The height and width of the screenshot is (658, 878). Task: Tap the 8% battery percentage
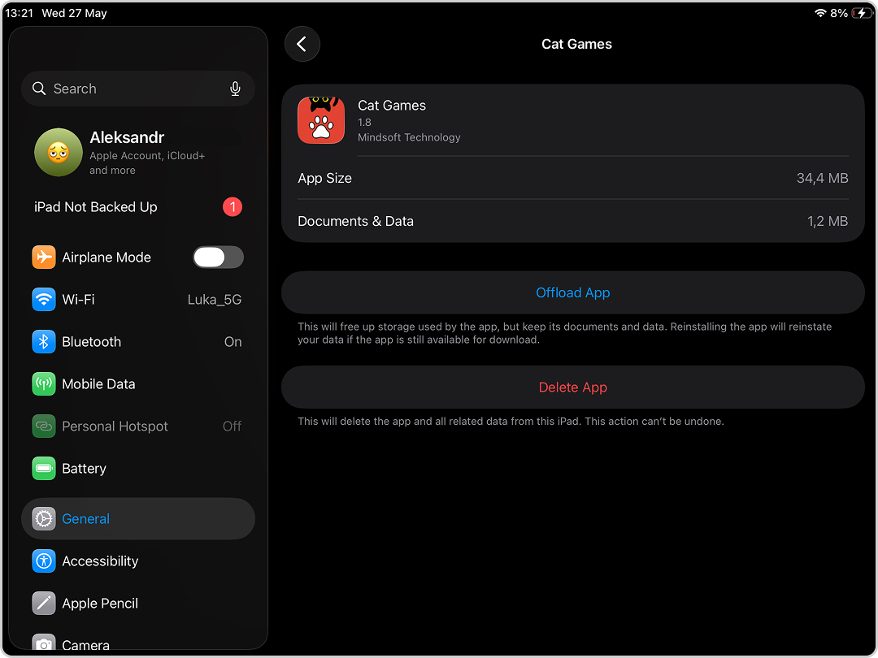838,13
